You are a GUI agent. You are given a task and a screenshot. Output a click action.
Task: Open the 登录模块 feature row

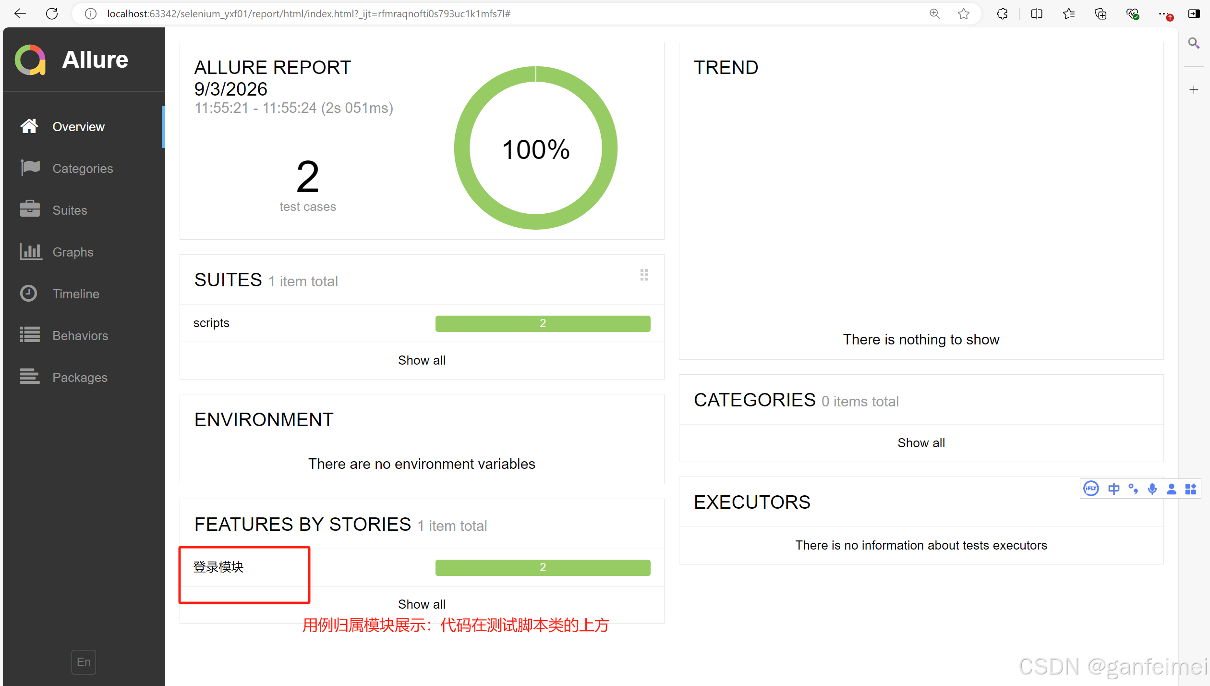pyautogui.click(x=422, y=567)
